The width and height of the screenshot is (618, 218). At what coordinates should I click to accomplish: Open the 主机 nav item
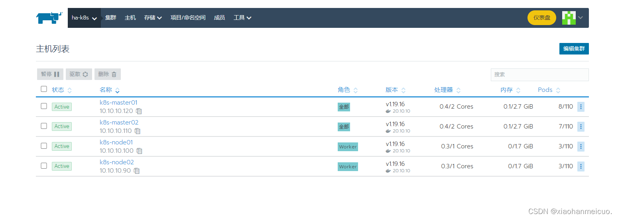130,18
